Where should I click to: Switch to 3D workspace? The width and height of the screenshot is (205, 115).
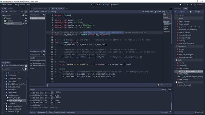(99, 5)
